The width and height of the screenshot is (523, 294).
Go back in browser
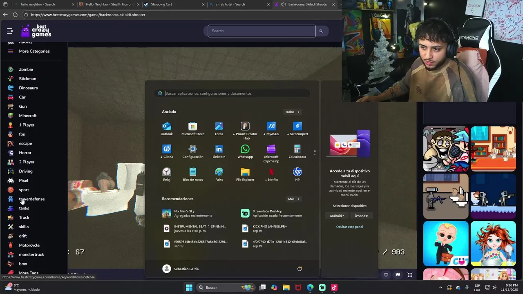5,15
